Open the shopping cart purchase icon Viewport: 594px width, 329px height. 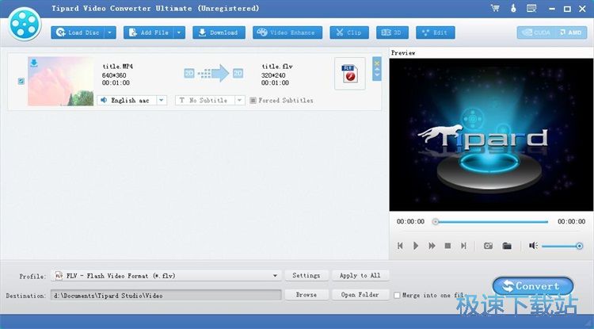pos(495,9)
